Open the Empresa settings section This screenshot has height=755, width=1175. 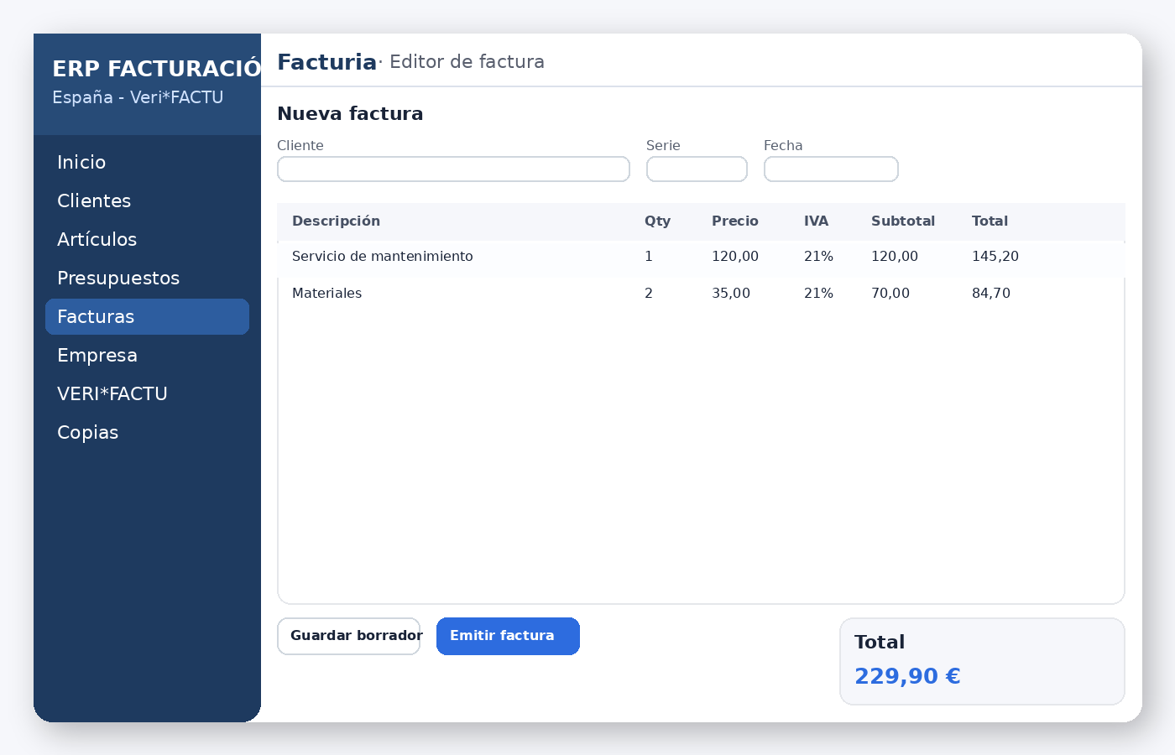(97, 355)
